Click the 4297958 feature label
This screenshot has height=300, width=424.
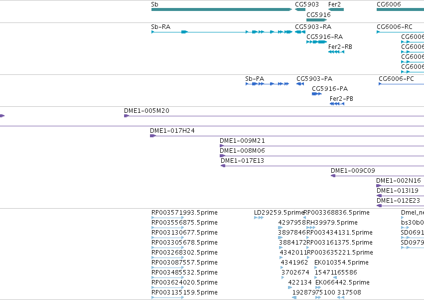tap(292, 222)
